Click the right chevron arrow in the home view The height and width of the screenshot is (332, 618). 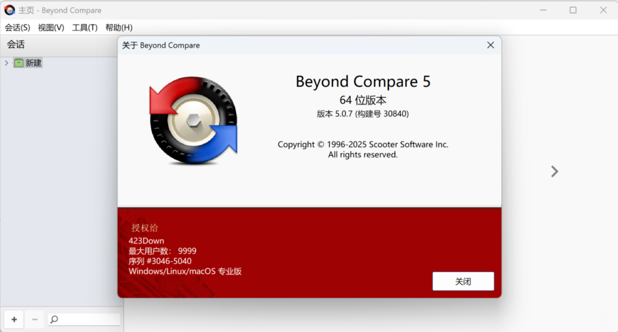(x=555, y=171)
